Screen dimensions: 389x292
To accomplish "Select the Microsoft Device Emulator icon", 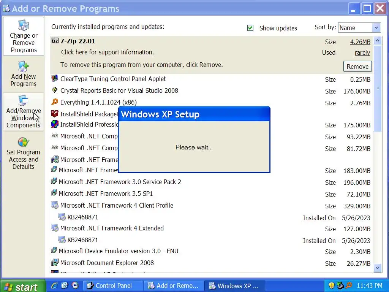I will coord(54,251).
